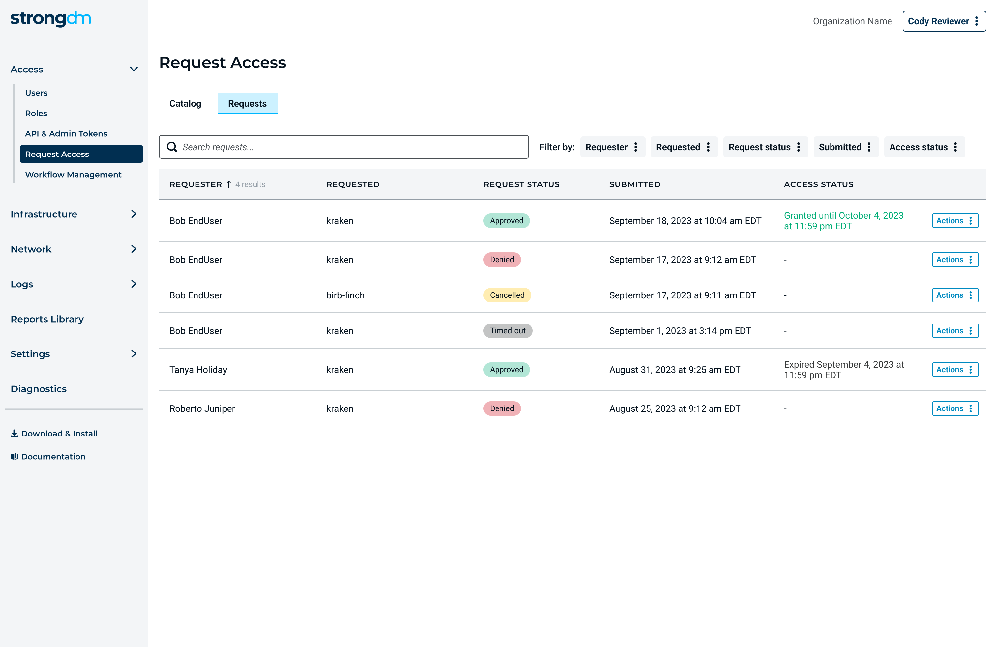Expand the Logs sidebar section

click(134, 284)
